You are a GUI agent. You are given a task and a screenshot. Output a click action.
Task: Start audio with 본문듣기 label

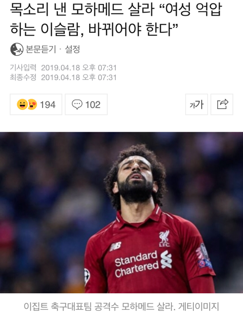tap(40, 49)
